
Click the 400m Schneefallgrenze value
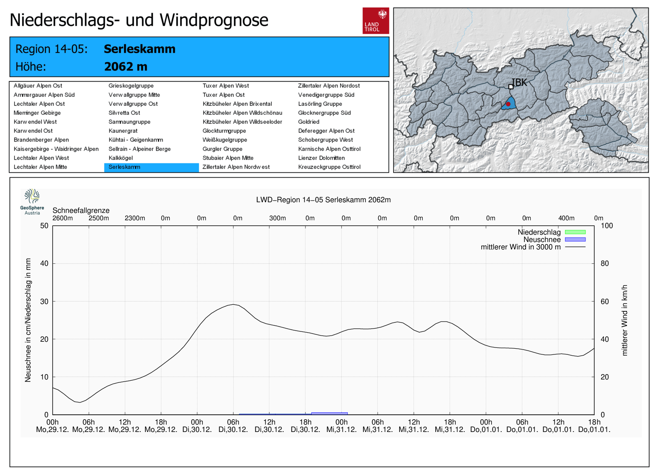click(x=566, y=218)
